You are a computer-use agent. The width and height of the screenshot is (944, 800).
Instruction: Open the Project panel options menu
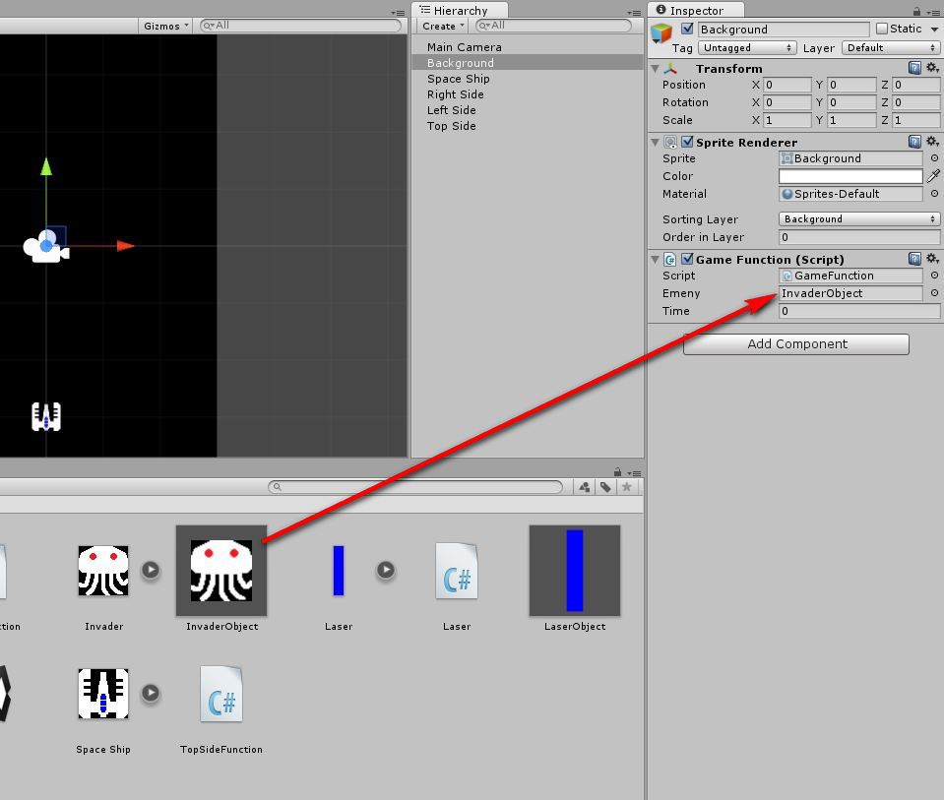point(633,473)
